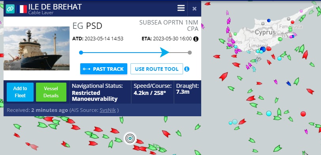321x155 pixels.
Task: Open the hamburger menu in vessel popup
Action: coord(181,8)
